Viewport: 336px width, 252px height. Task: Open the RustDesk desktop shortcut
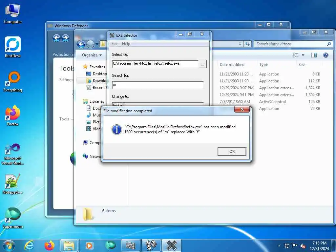point(13,47)
